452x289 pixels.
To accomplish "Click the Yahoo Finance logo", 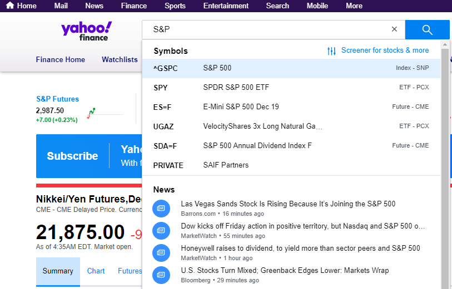I will (86, 31).
